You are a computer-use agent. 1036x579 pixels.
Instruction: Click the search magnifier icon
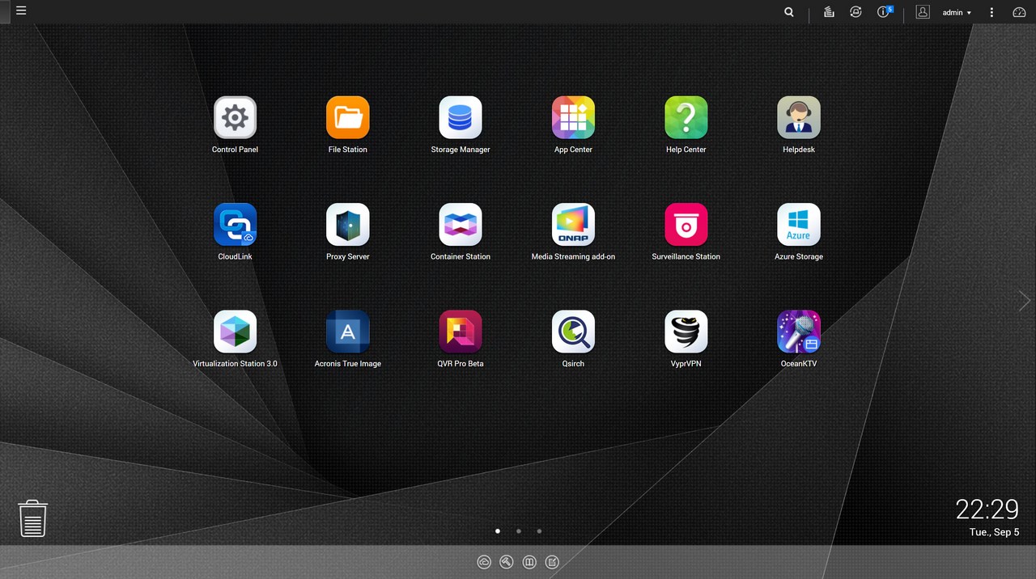click(x=789, y=12)
